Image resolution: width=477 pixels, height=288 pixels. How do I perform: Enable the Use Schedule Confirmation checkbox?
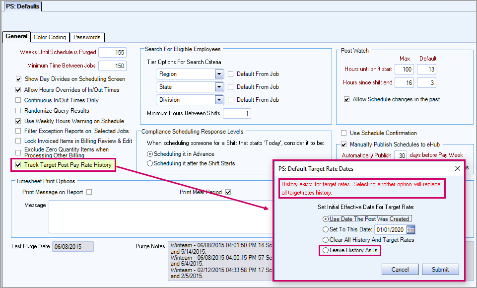coord(343,133)
